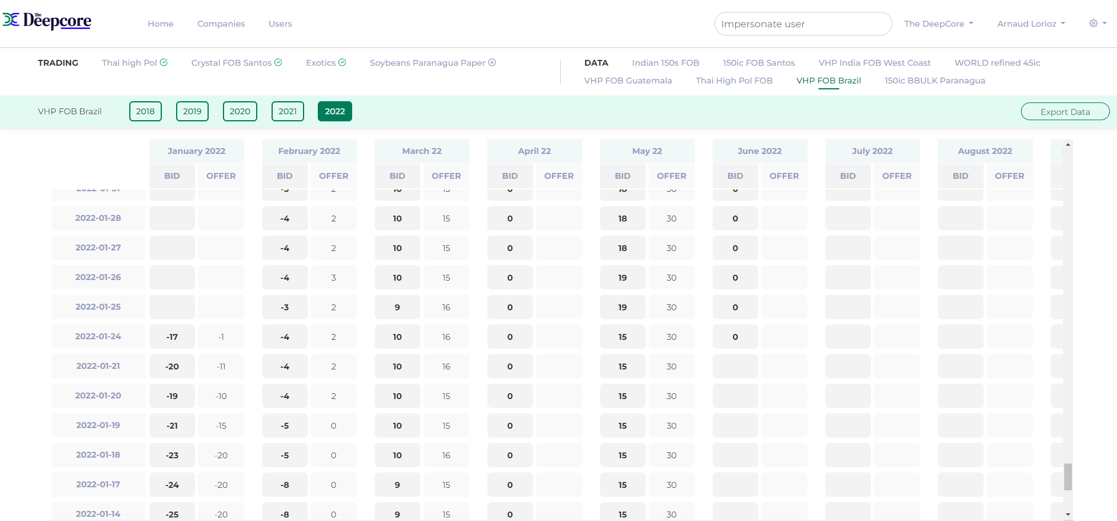This screenshot has width=1117, height=521.
Task: Click the OFFER header under August 2022
Action: point(1010,176)
